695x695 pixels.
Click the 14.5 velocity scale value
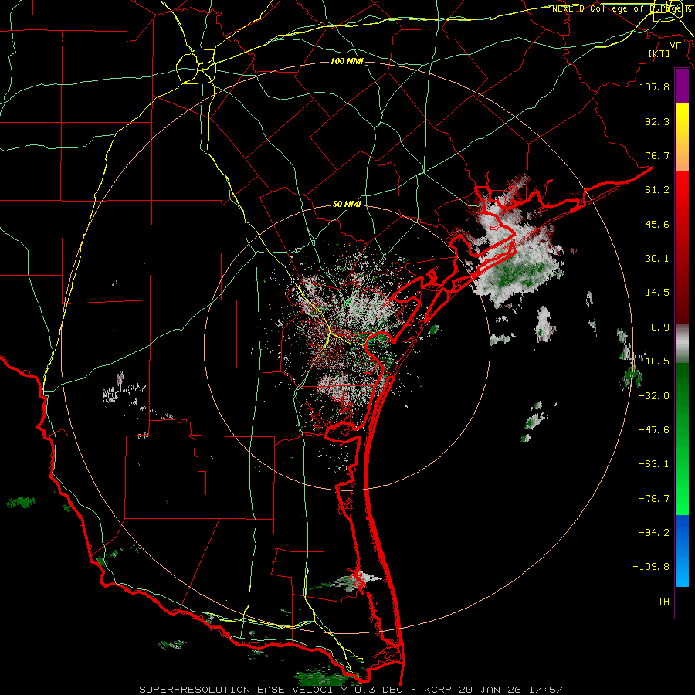[657, 293]
